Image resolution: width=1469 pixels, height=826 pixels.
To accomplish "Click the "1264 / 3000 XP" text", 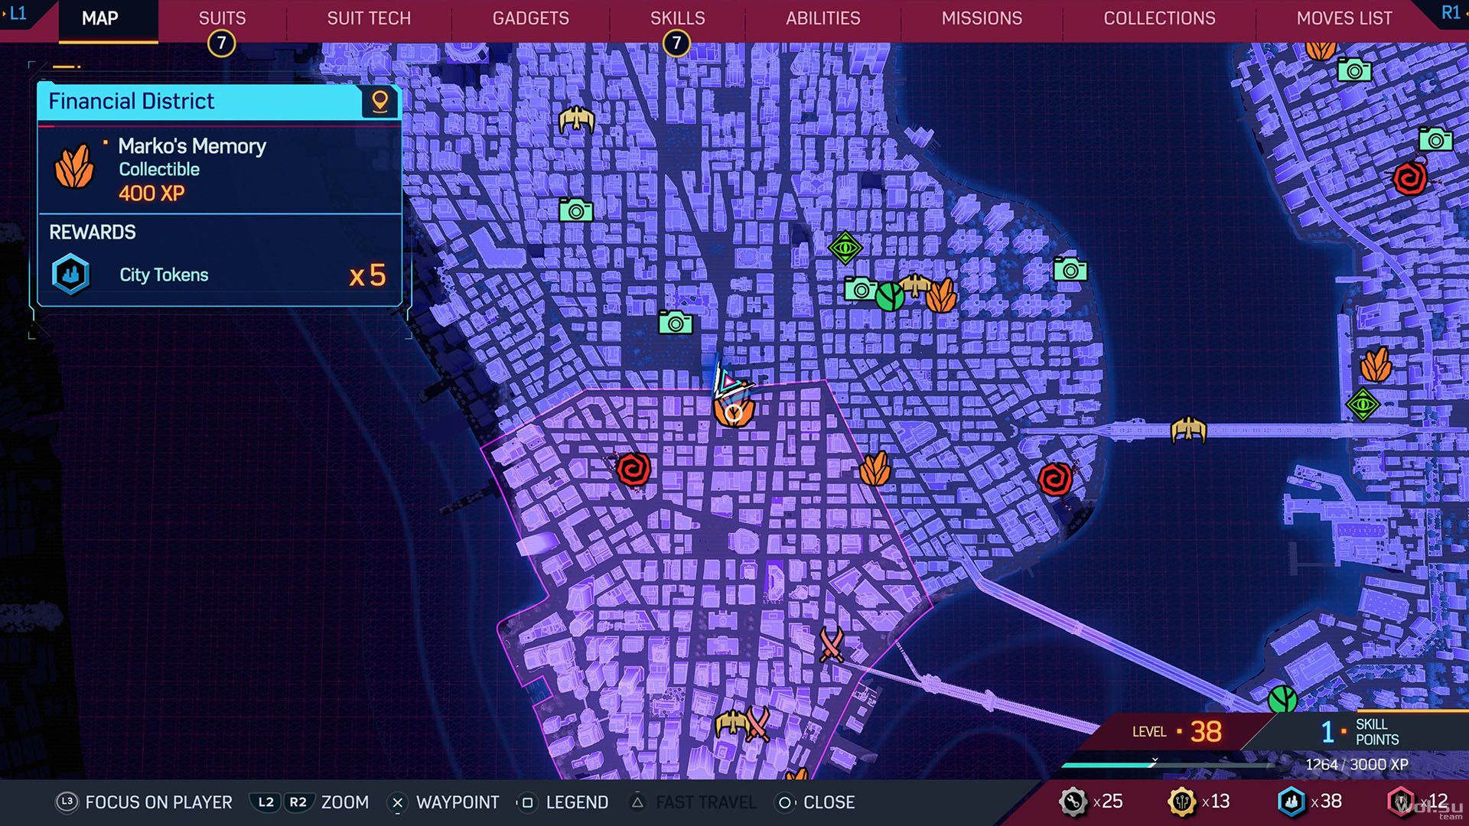I will click(x=1357, y=765).
